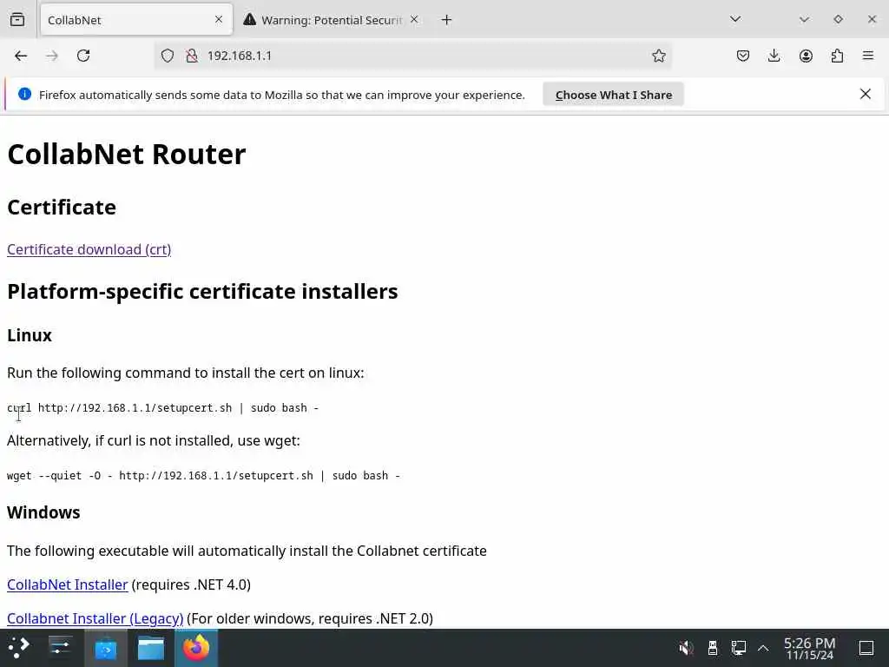Click the window maximize diamond button

pyautogui.click(x=838, y=19)
